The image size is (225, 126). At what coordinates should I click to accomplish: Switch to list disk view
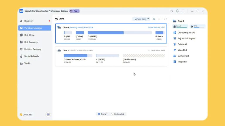pos(159,19)
